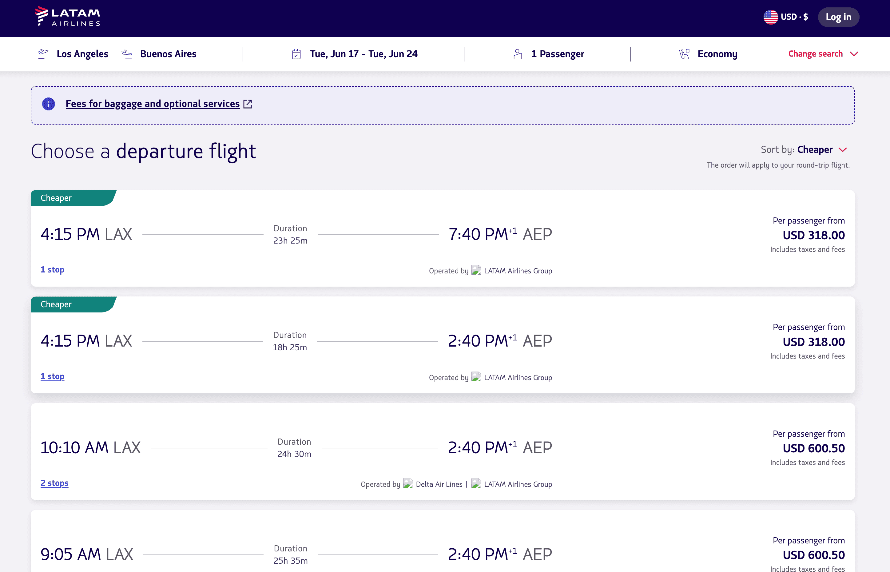Click the blue info circle icon
Viewport: 890px width, 572px height.
48,104
